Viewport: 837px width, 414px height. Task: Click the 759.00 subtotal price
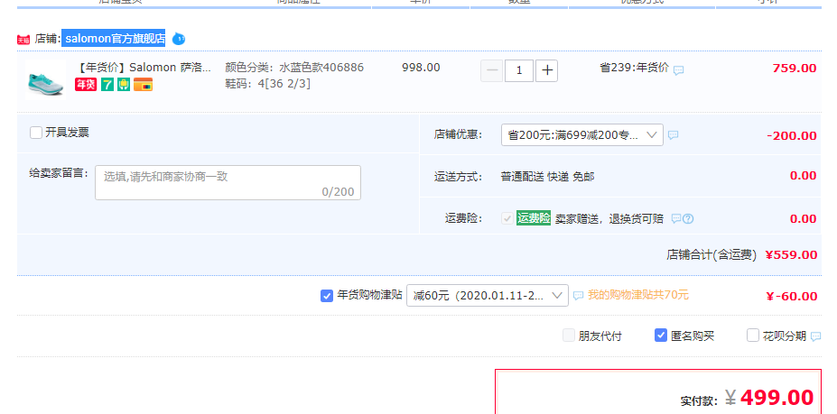click(795, 69)
